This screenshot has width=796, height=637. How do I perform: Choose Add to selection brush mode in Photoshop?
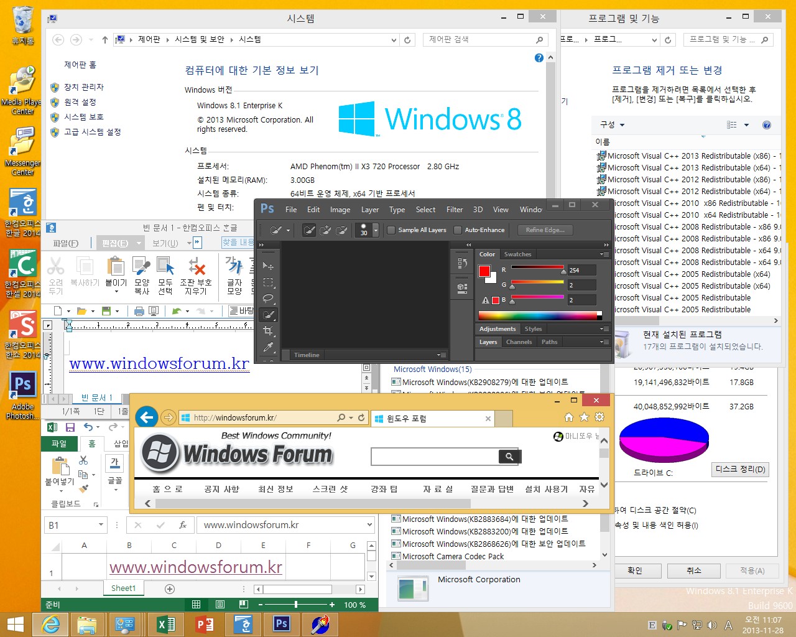click(x=325, y=230)
